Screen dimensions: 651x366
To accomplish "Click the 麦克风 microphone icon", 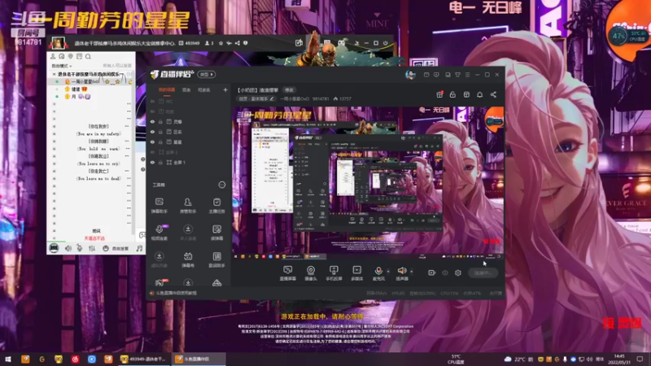I will coord(378,271).
